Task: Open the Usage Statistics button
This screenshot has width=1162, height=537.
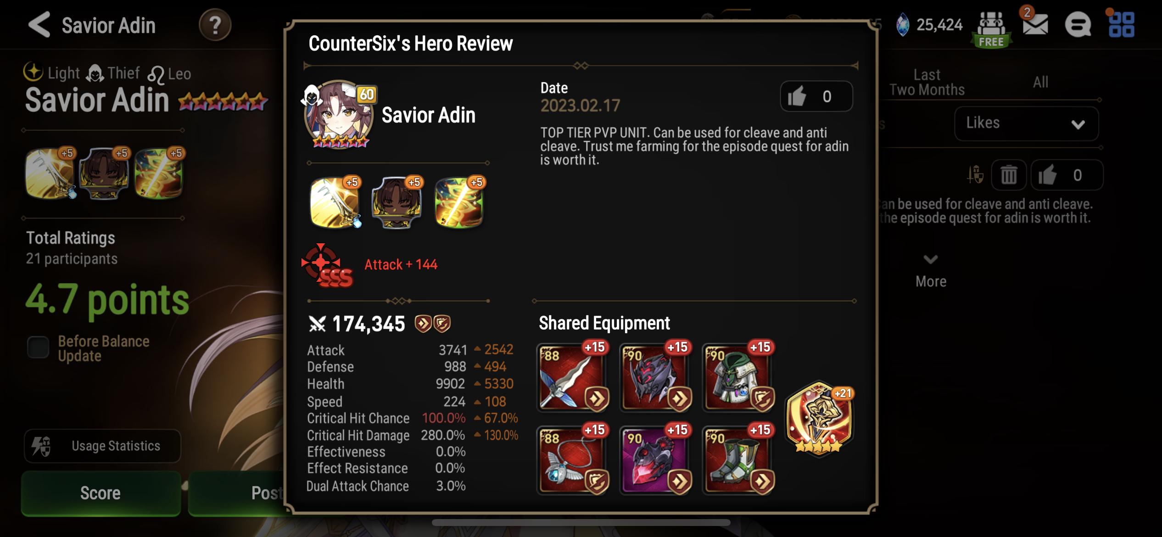Action: (x=102, y=446)
